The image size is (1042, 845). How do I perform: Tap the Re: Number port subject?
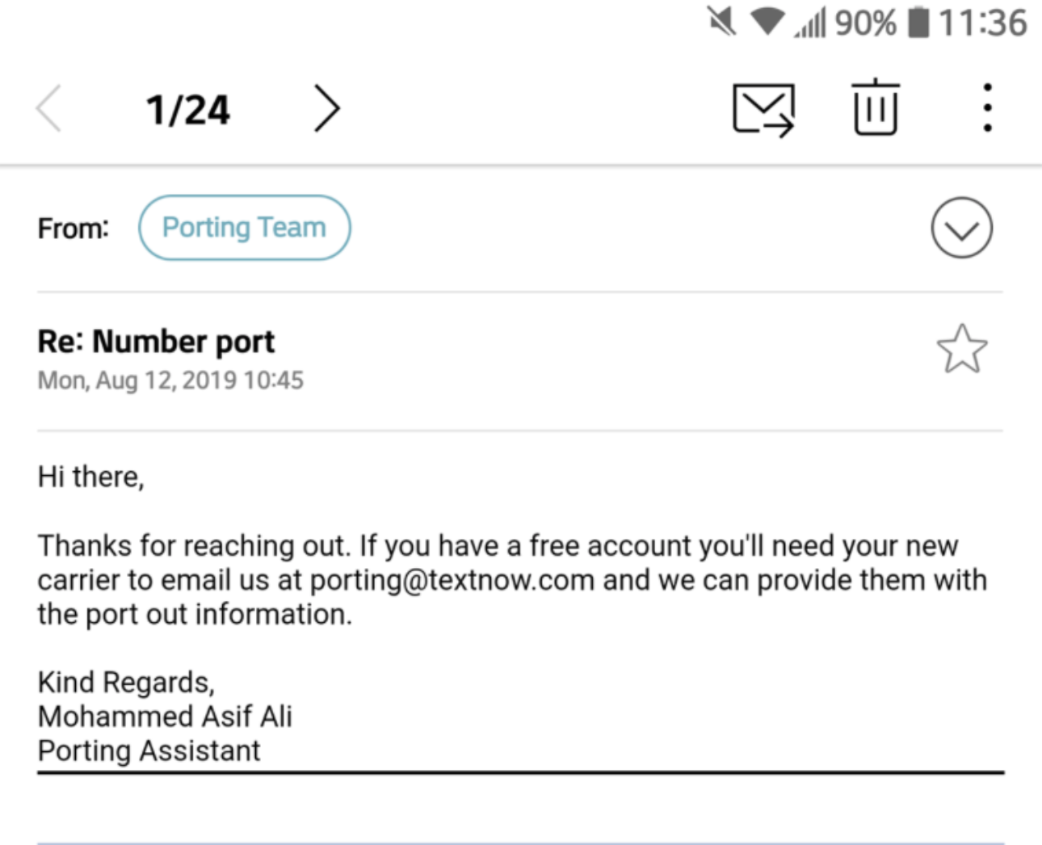point(156,342)
